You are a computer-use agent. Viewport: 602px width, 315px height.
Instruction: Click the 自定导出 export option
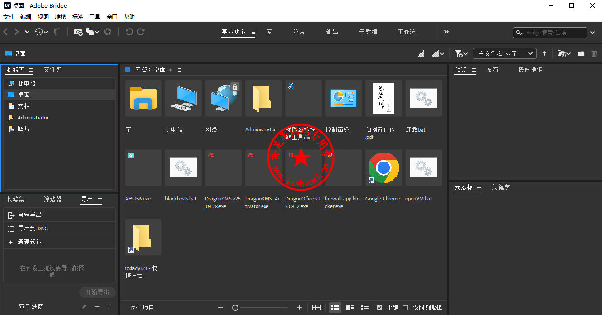pos(29,215)
